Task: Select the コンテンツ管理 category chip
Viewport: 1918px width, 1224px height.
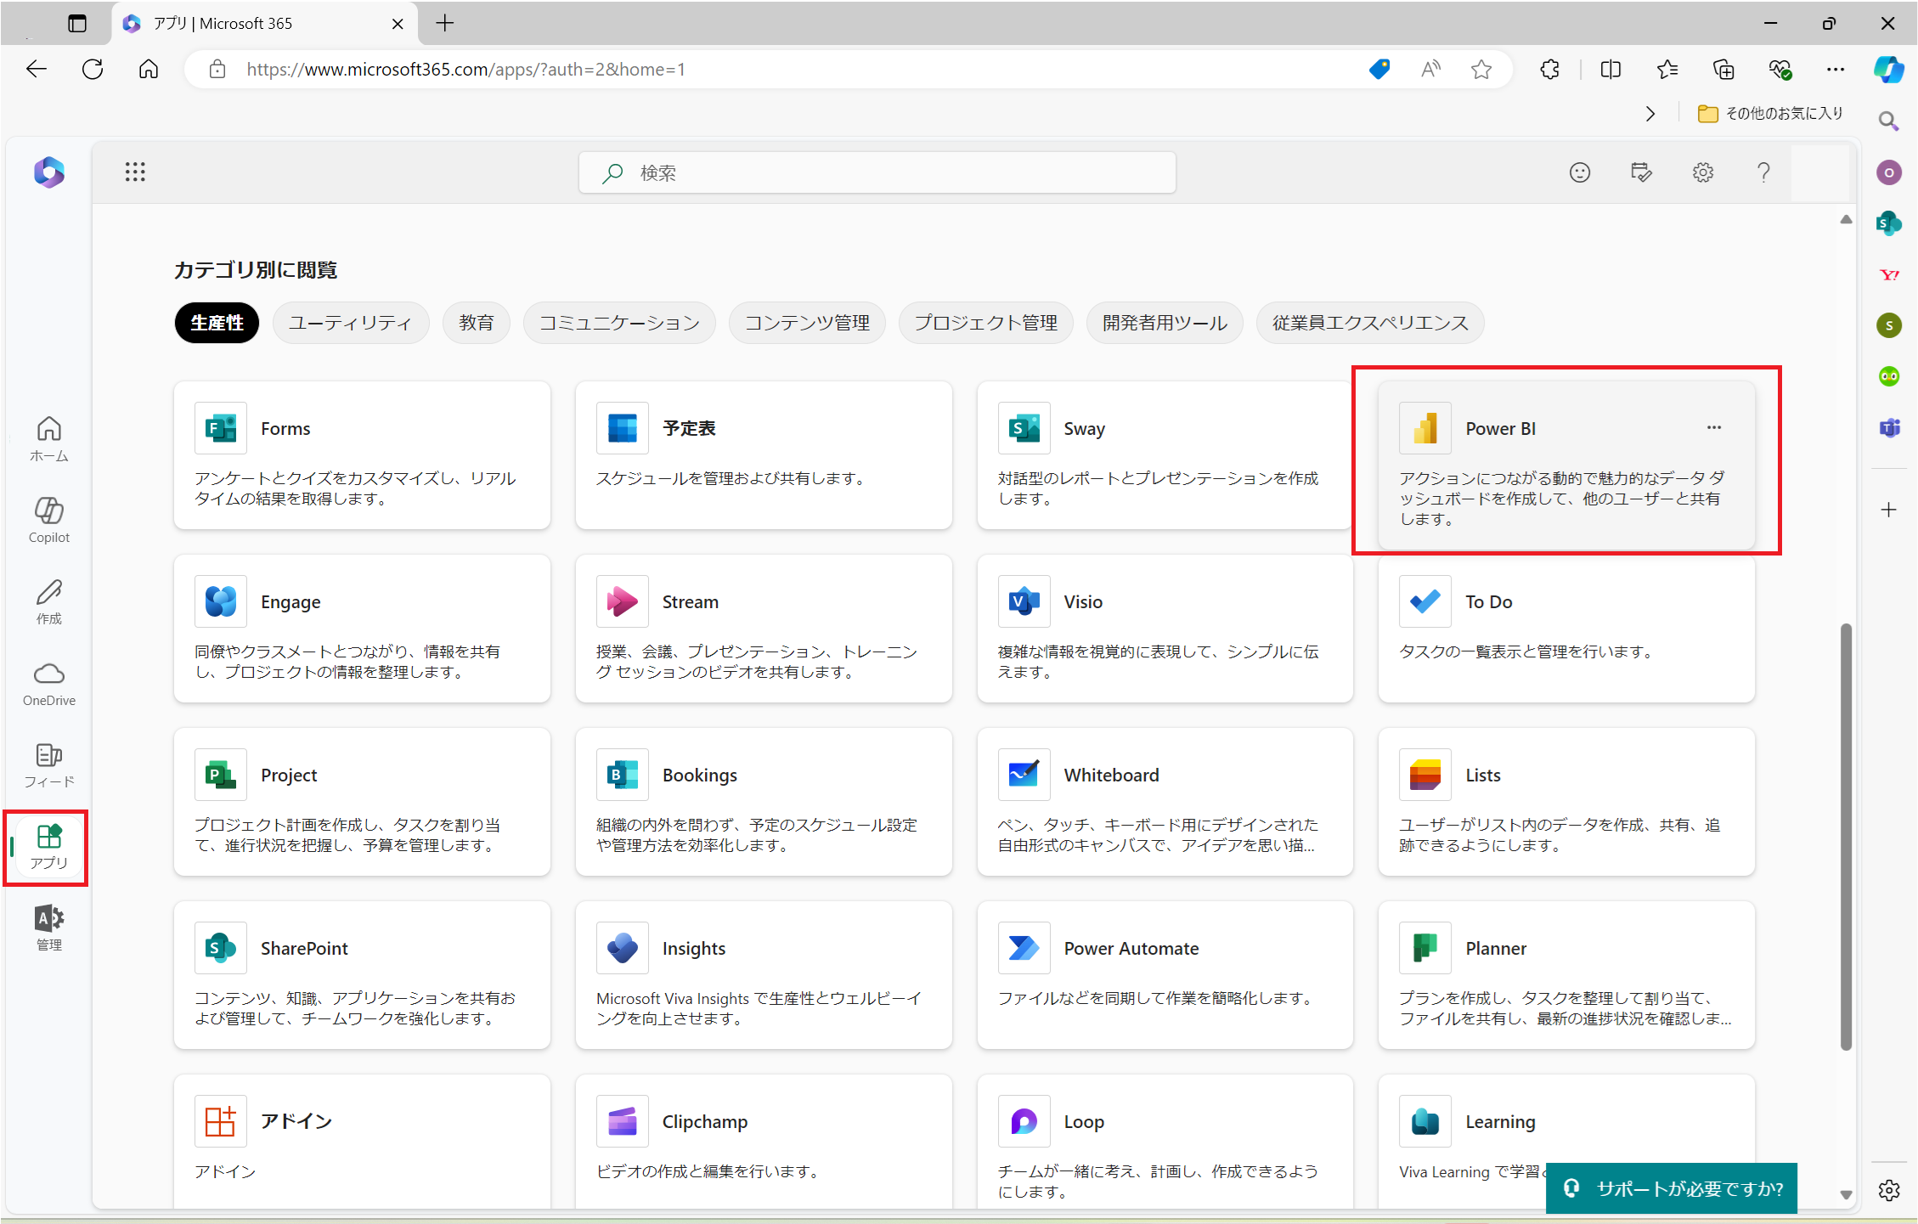Action: coord(807,323)
